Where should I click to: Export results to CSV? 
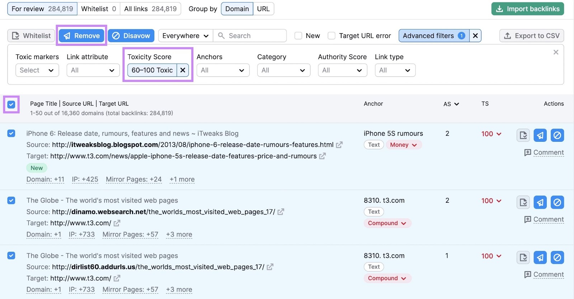coord(532,36)
